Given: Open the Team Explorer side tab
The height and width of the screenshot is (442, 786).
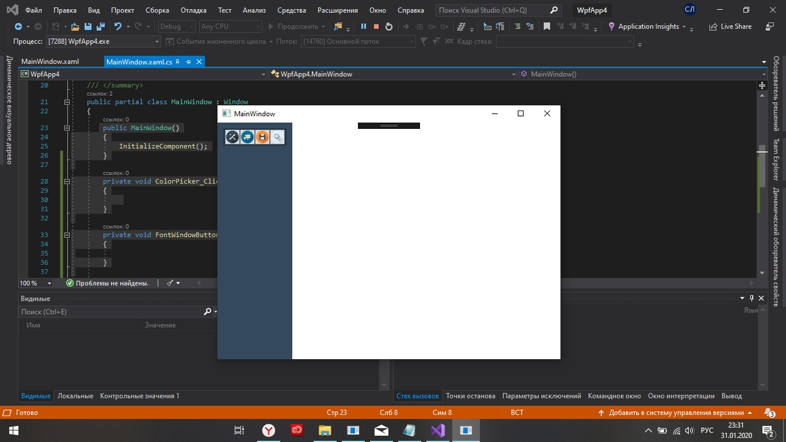Looking at the screenshot, I should (776, 158).
